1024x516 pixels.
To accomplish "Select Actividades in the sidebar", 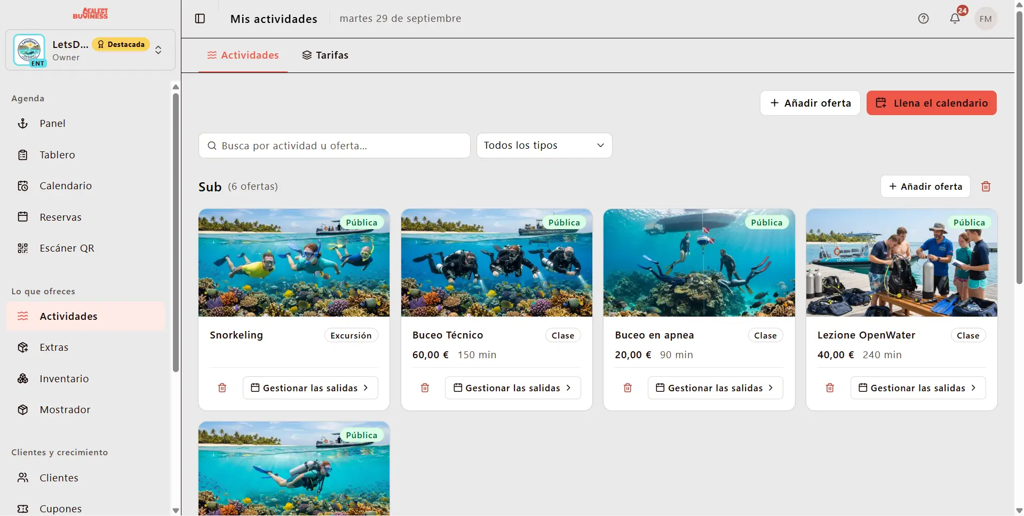I will [x=85, y=317].
